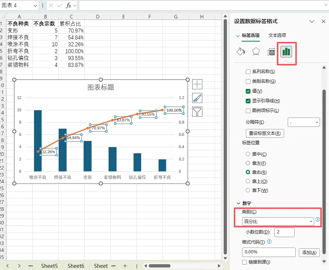This screenshot has height=270, width=329.
Task: Click the sheet vertical scrollbar thumb
Action: (x=225, y=137)
